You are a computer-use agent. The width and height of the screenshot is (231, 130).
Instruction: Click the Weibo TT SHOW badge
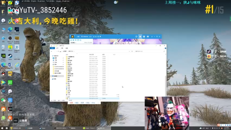point(217,56)
